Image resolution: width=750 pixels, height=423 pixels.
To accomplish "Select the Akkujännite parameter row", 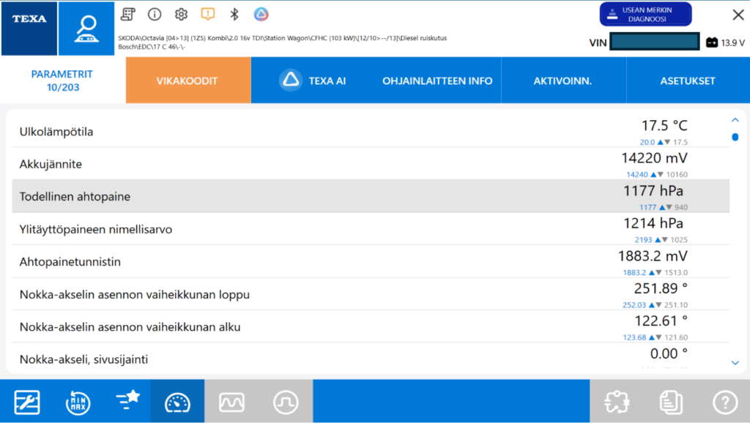I will [371, 163].
